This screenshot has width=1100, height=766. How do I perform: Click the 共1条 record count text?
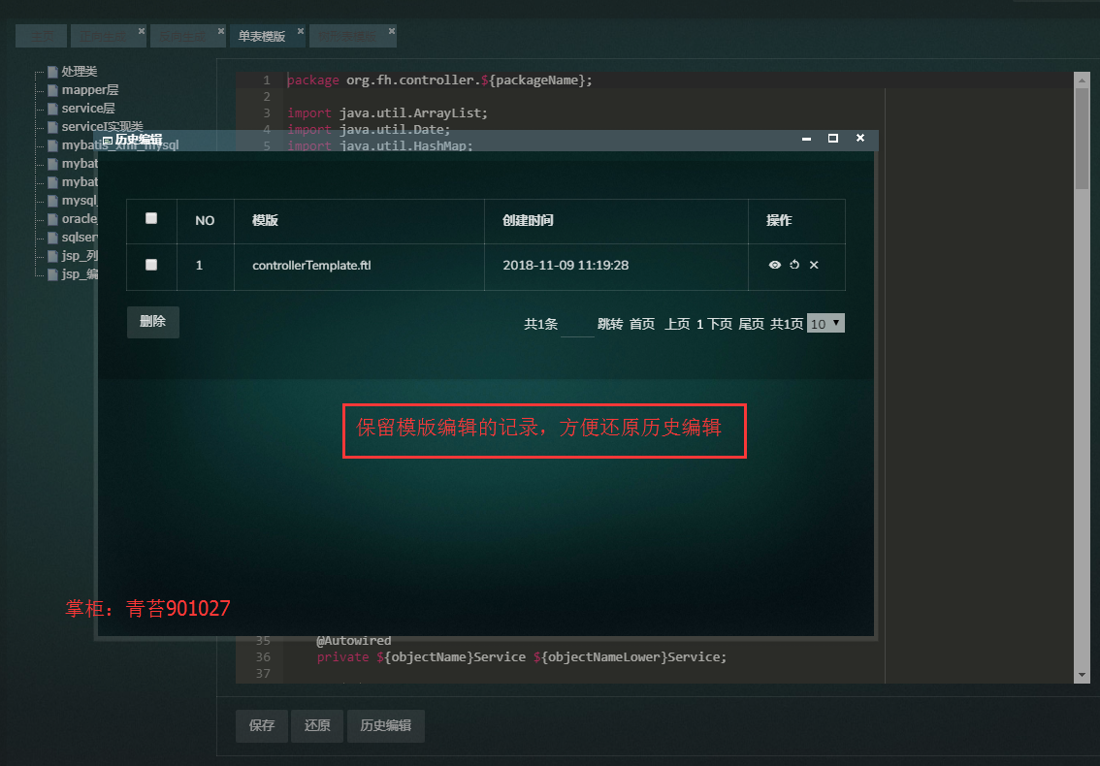coord(541,324)
